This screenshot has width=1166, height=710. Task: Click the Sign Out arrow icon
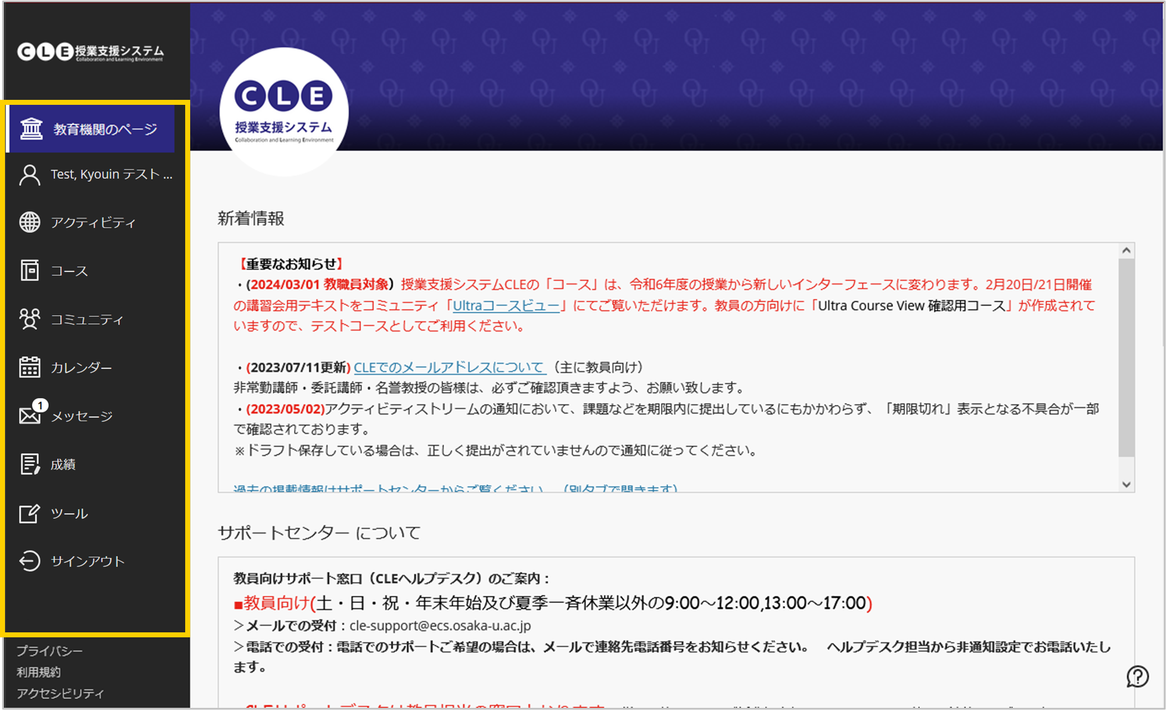pos(30,561)
